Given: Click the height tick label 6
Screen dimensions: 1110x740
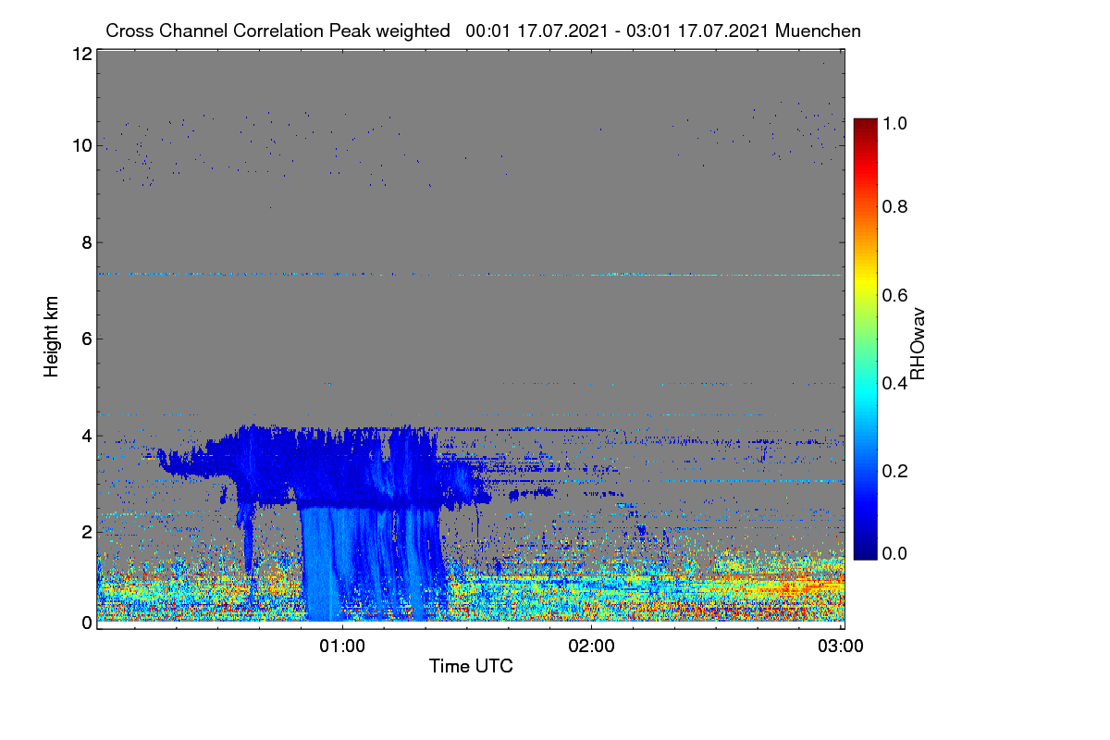Looking at the screenshot, I should point(87,339).
